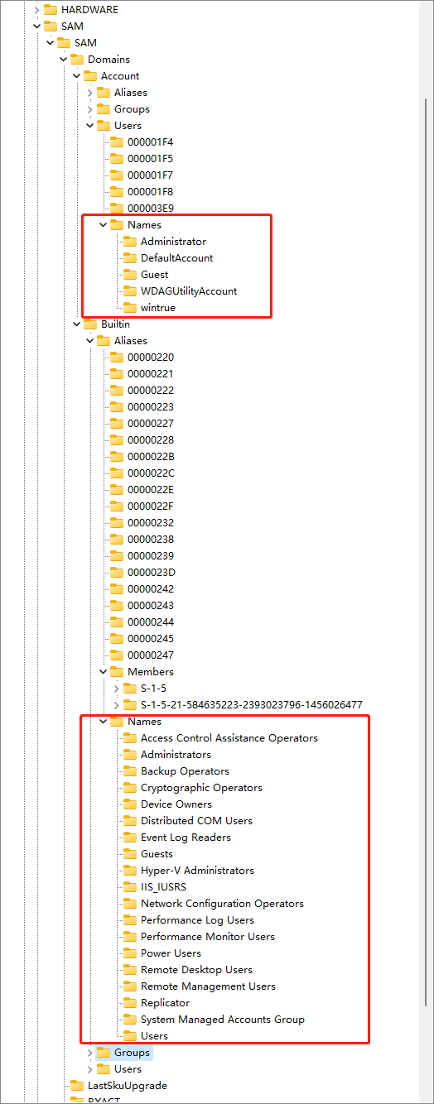Click the Backup Operators folder icon

130,771
